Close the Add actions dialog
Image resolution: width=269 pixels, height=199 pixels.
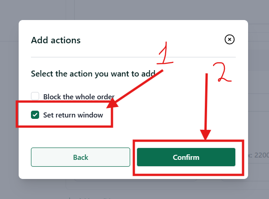tap(229, 39)
